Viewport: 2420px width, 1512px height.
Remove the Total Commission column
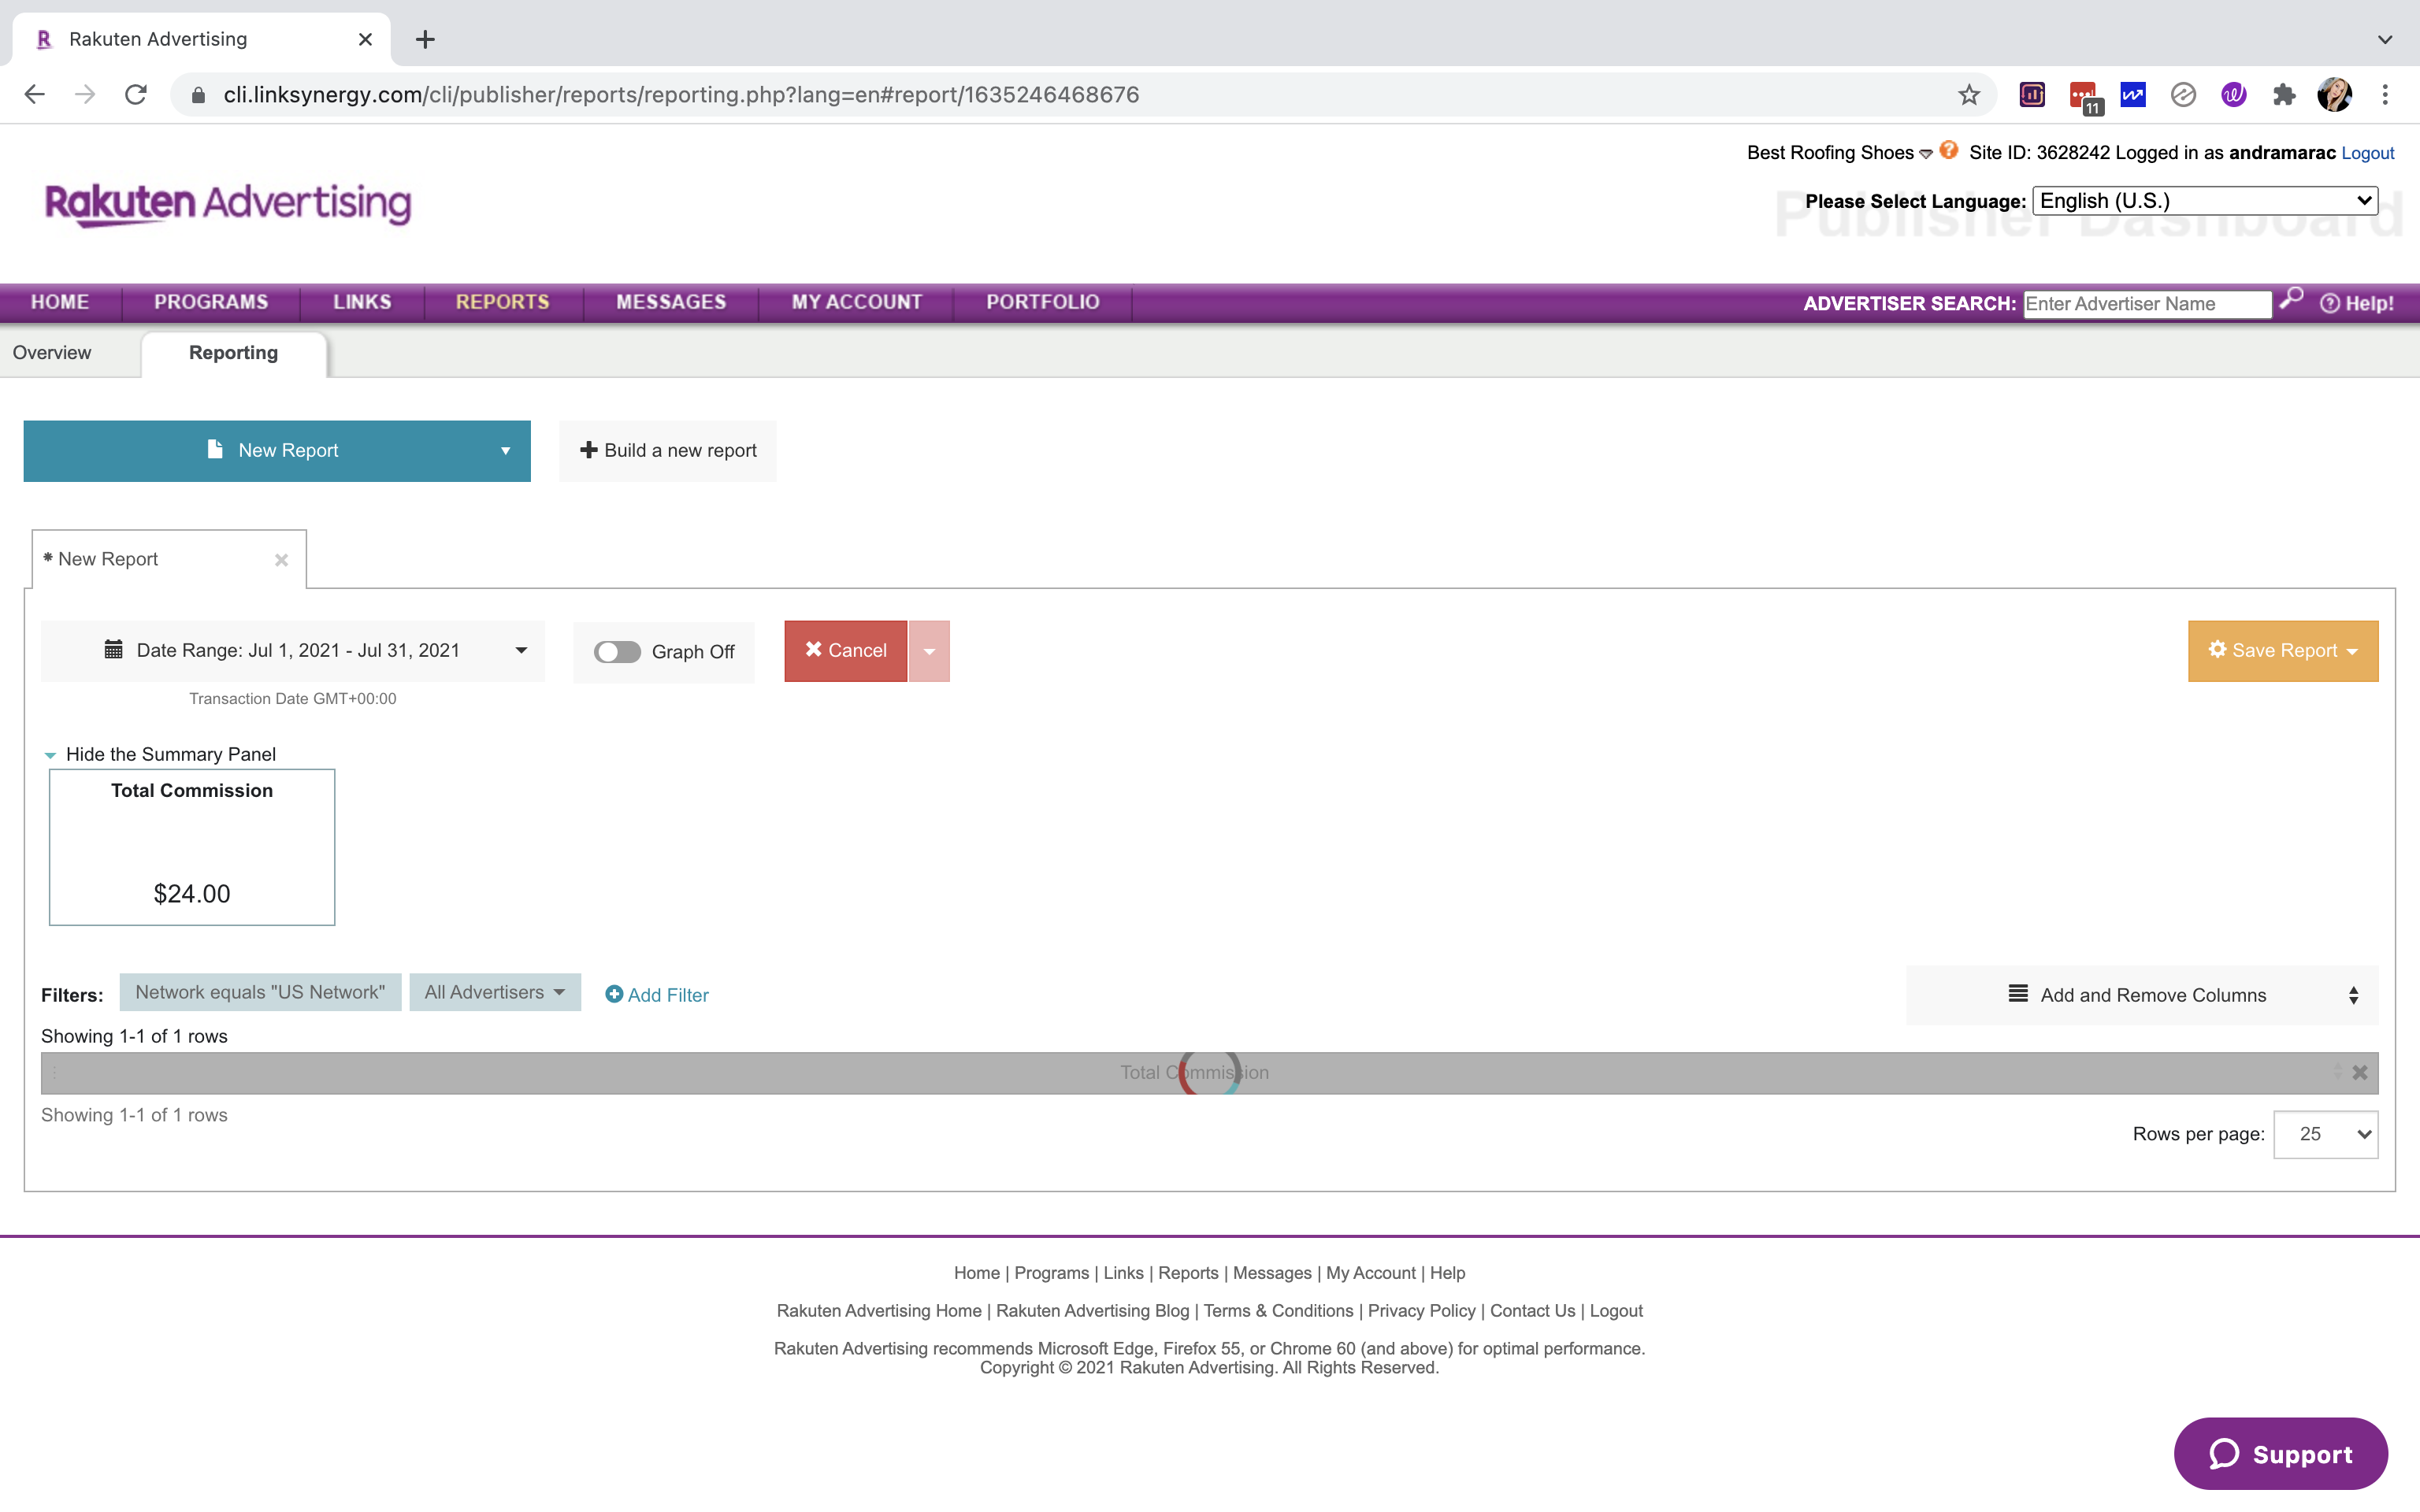click(x=2360, y=1072)
